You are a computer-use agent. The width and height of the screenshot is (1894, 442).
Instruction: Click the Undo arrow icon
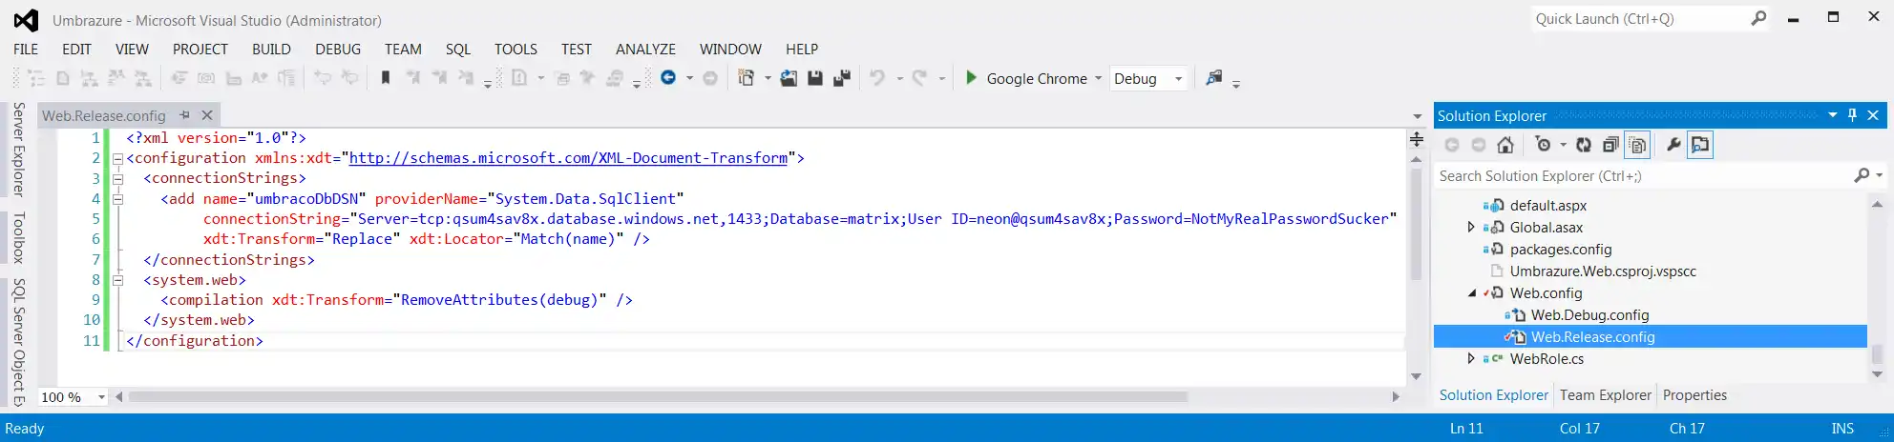[877, 78]
